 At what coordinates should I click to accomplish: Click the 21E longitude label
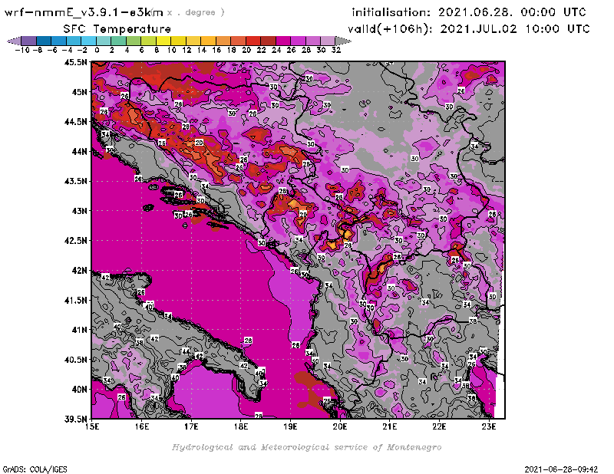click(x=390, y=426)
